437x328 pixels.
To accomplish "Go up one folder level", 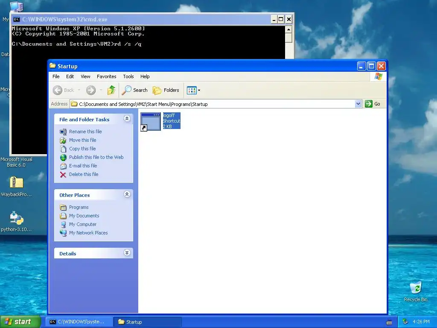I will coord(111,90).
